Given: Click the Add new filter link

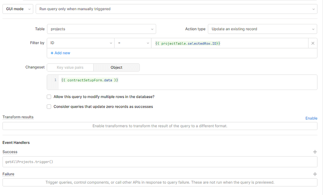Looking at the screenshot, I should [60, 53].
